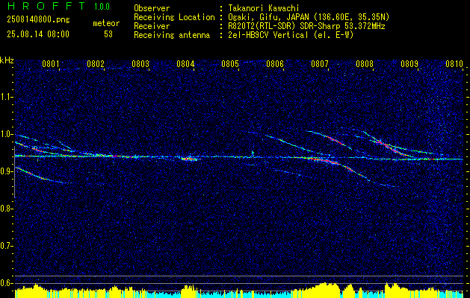Click the 0802 time marker
Viewport: 470px width, 298px height.
96,64
